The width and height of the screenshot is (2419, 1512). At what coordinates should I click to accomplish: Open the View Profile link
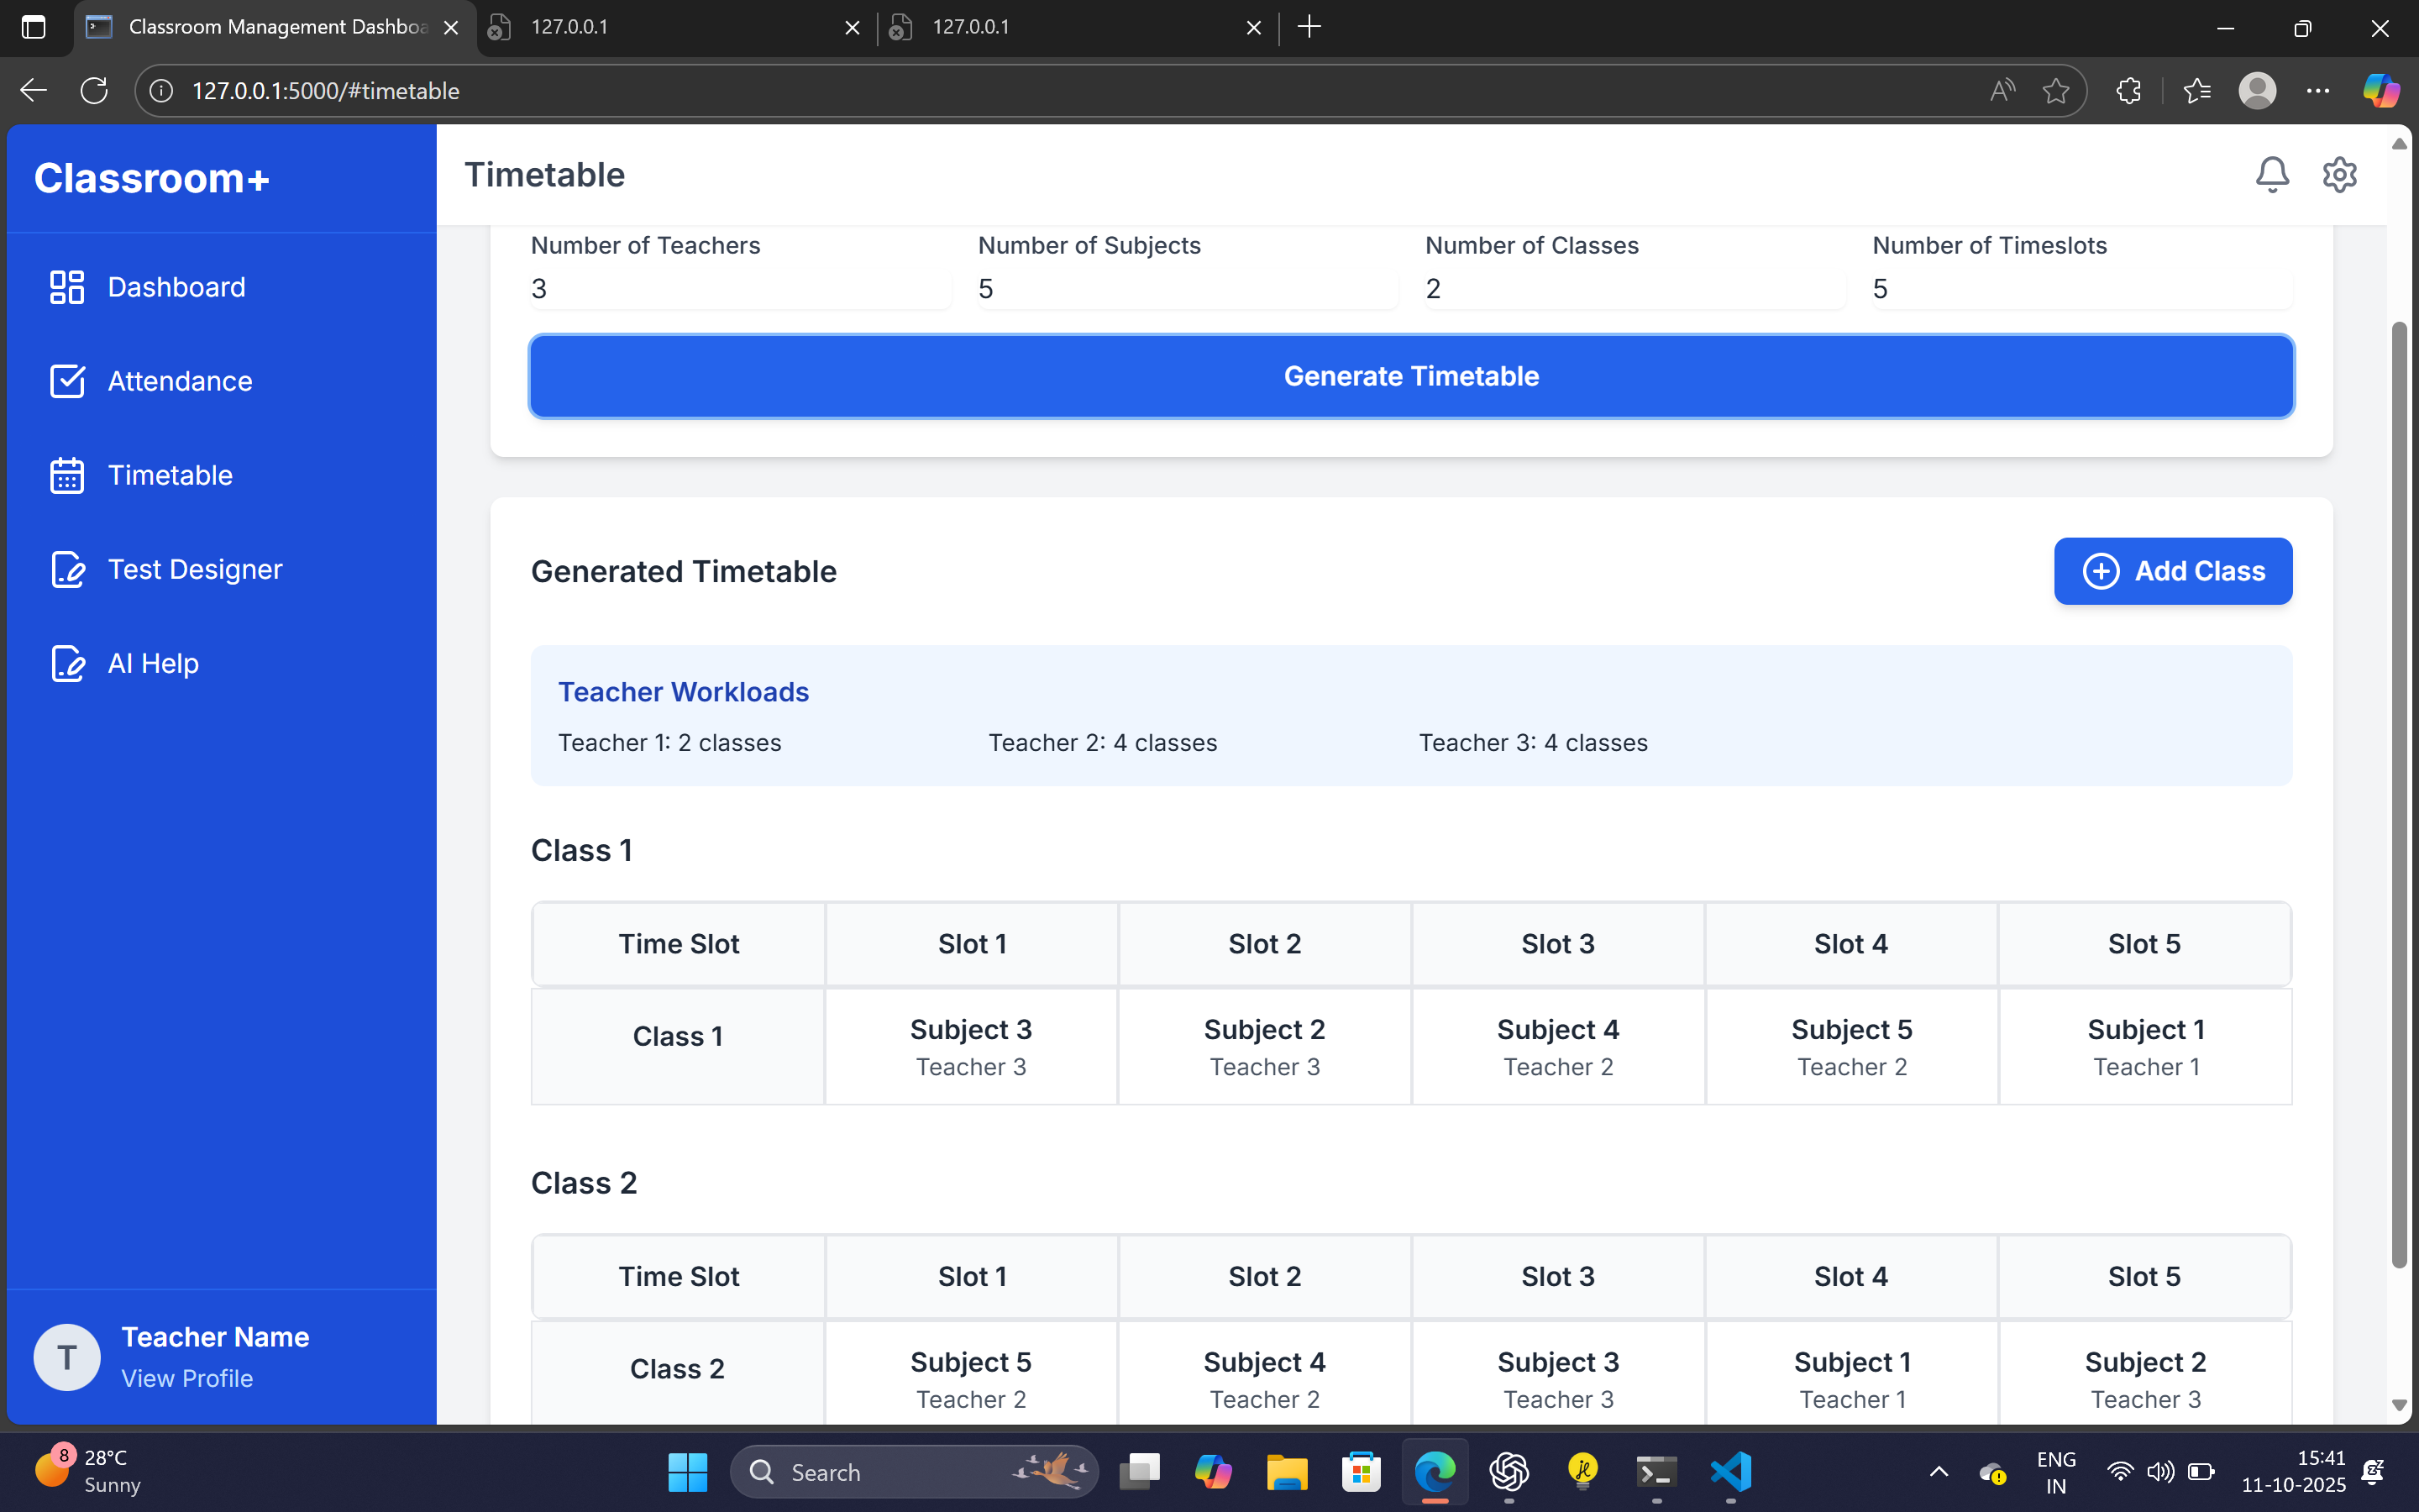pos(187,1378)
